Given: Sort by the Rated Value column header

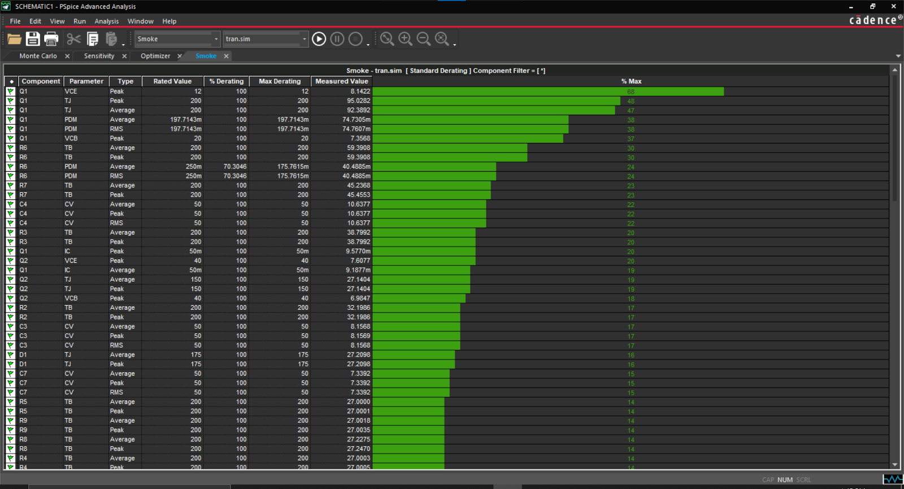Looking at the screenshot, I should pos(172,81).
